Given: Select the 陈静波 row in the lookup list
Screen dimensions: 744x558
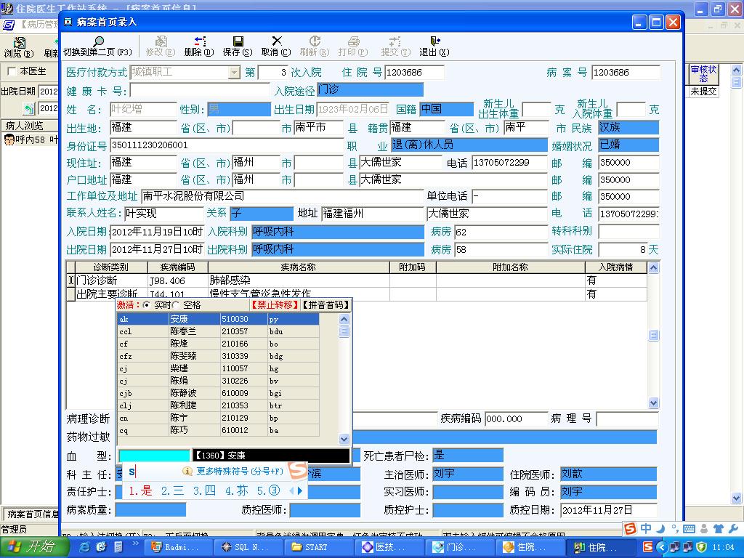Looking at the screenshot, I should (218, 393).
